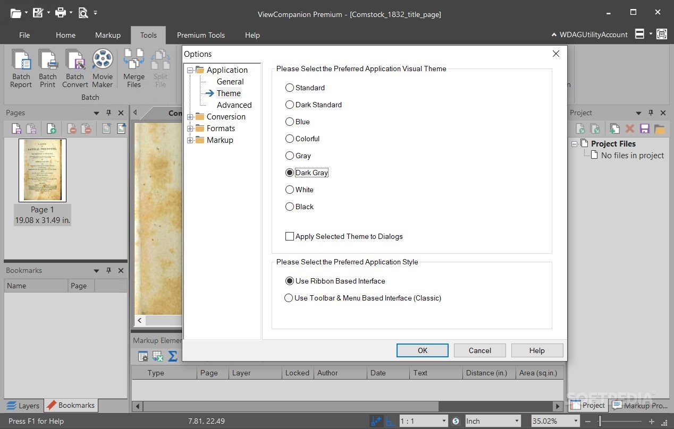The width and height of the screenshot is (674, 429).
Task: Click the Name column header in Bookmarks
Action: pos(36,286)
